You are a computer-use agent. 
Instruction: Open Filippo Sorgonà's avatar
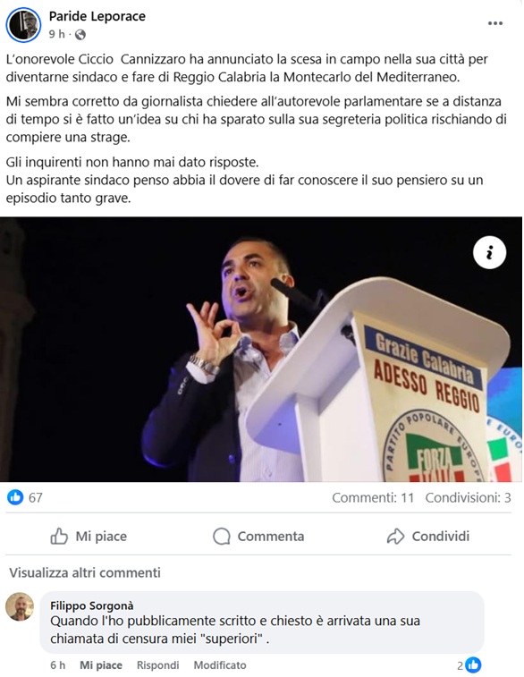[20, 606]
